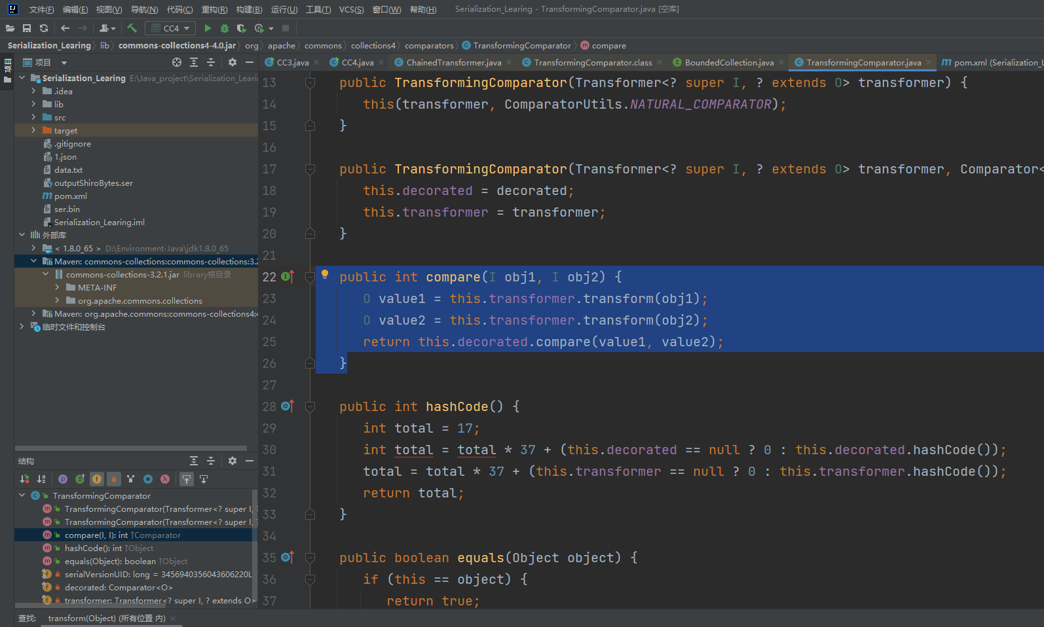The image size is (1044, 627).
Task: Click the implements gutter icon on line 22
Action: click(288, 277)
